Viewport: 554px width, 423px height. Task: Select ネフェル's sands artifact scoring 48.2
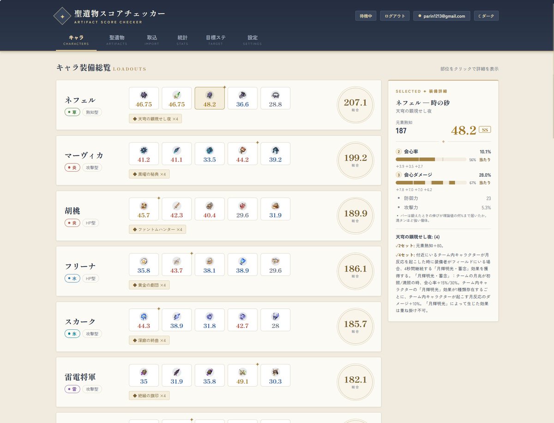(210, 98)
